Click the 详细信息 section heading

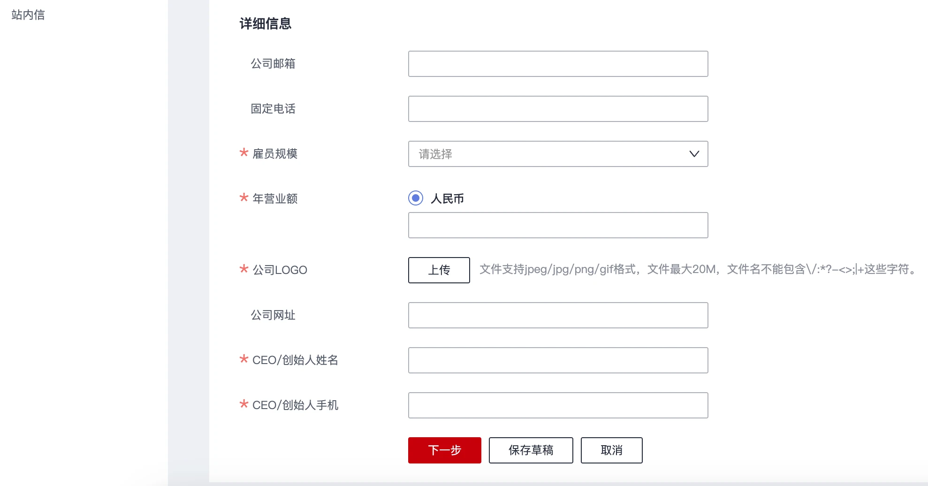(266, 23)
